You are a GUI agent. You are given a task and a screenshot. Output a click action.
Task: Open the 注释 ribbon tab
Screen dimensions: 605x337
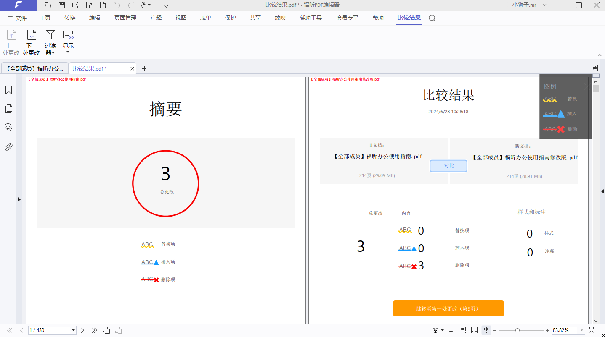[x=156, y=18]
